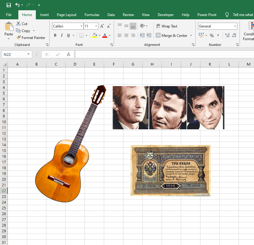Apply cell borders icon

[x=81, y=35]
